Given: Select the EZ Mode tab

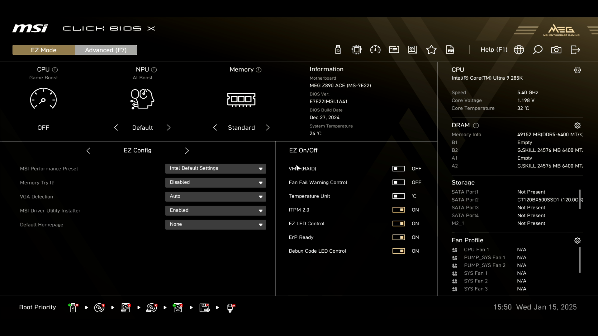Looking at the screenshot, I should coord(44,50).
